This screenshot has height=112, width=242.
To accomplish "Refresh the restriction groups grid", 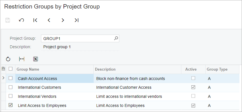I will 8,59.
